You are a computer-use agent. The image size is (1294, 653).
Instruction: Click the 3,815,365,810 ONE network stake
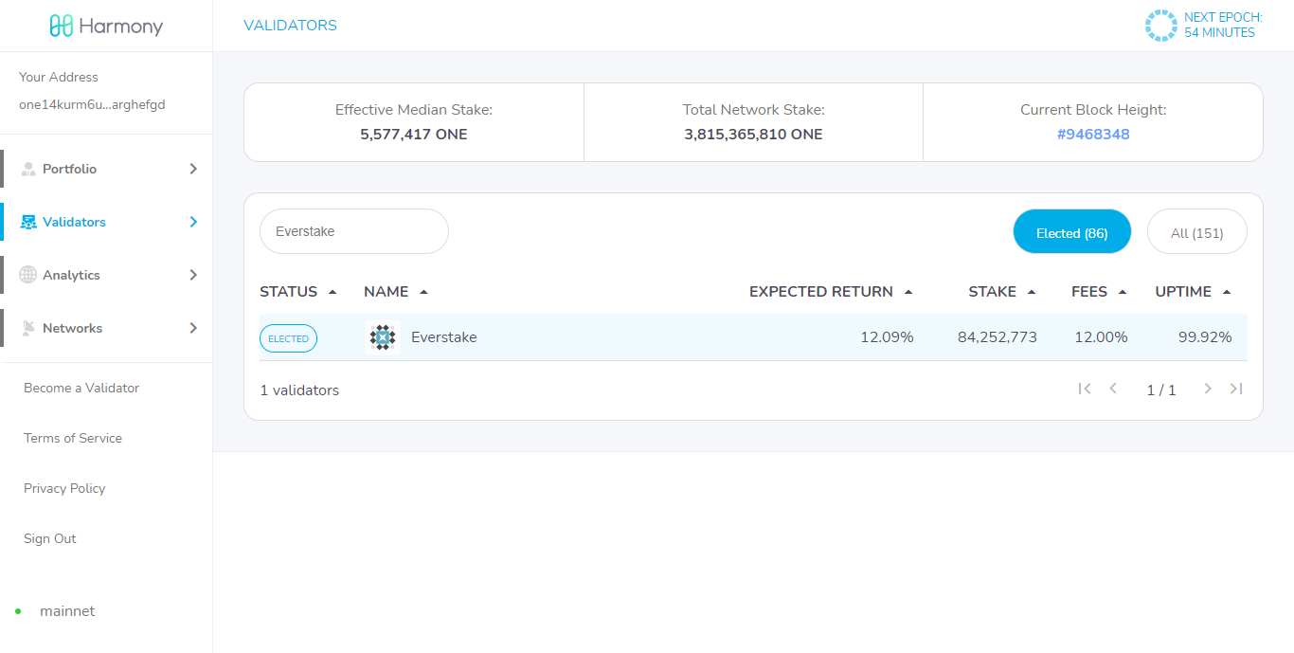point(753,135)
